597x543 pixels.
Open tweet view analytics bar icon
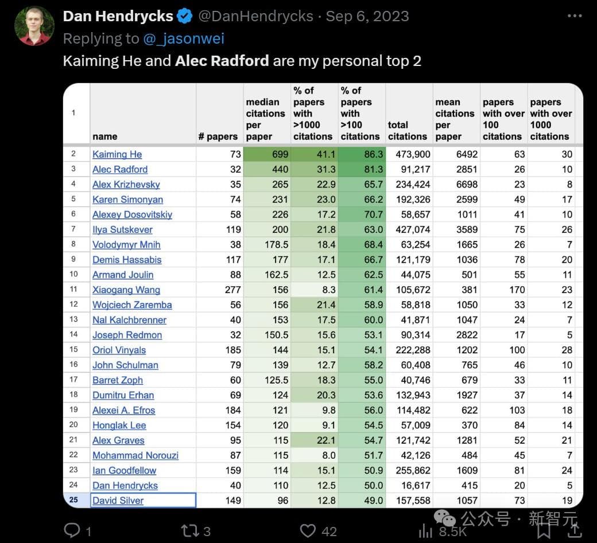[x=426, y=530]
